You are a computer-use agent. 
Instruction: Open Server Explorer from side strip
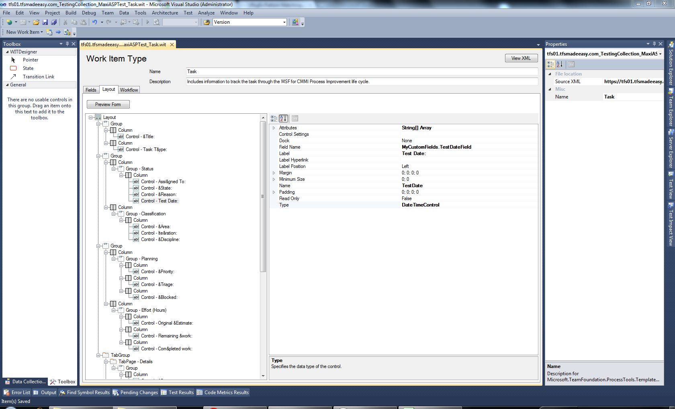pyautogui.click(x=671, y=149)
